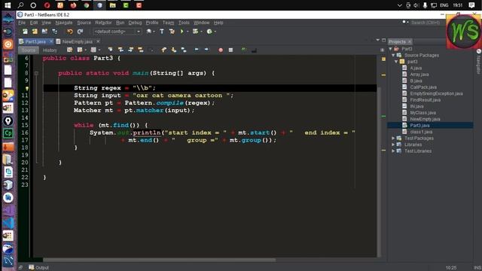482x271 pixels.
Task: Select EmptyStringException.java in project tree
Action: click(437, 93)
